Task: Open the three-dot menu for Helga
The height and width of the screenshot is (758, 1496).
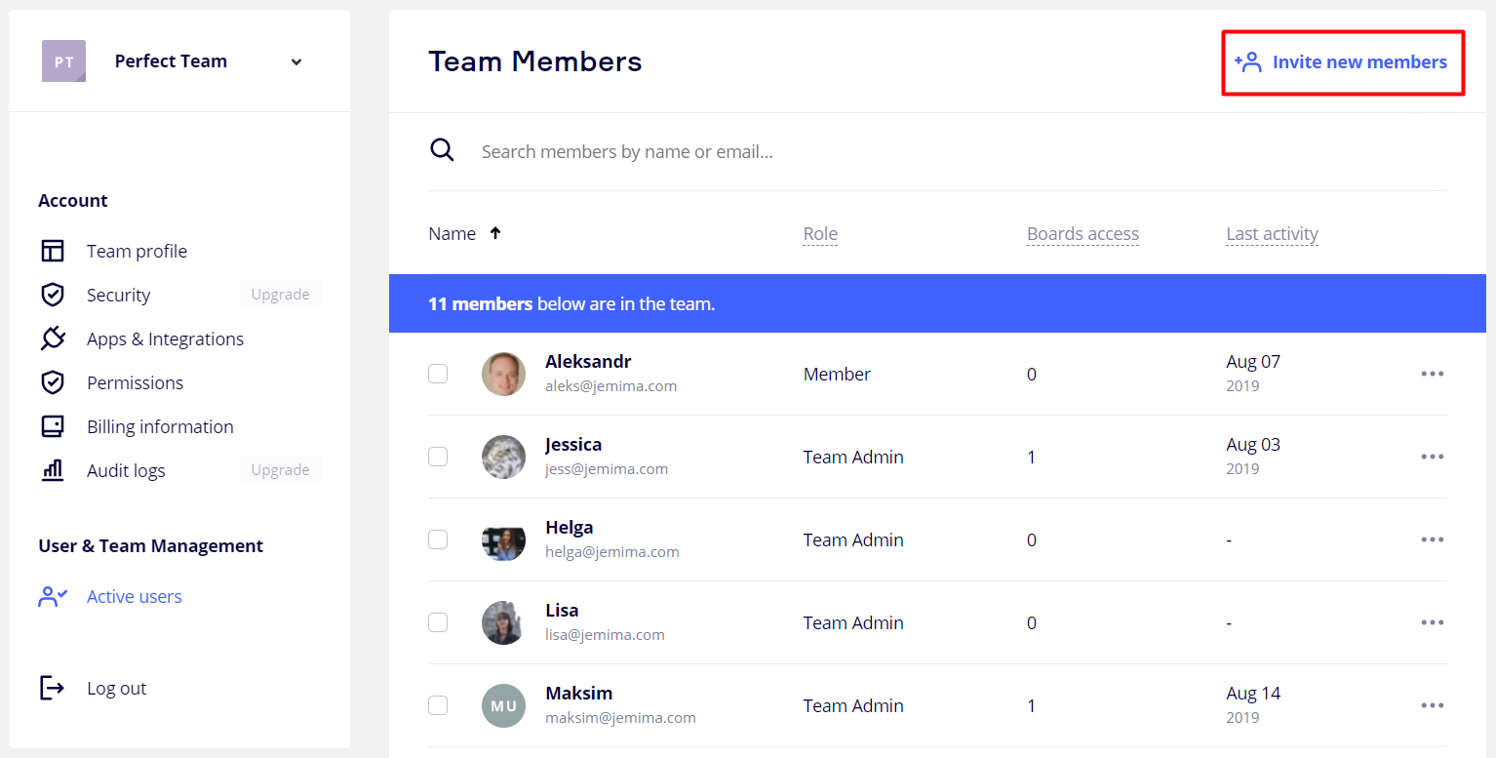Action: pos(1432,539)
